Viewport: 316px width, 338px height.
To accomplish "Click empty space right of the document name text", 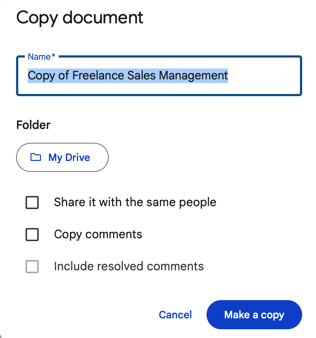I will pyautogui.click(x=265, y=76).
